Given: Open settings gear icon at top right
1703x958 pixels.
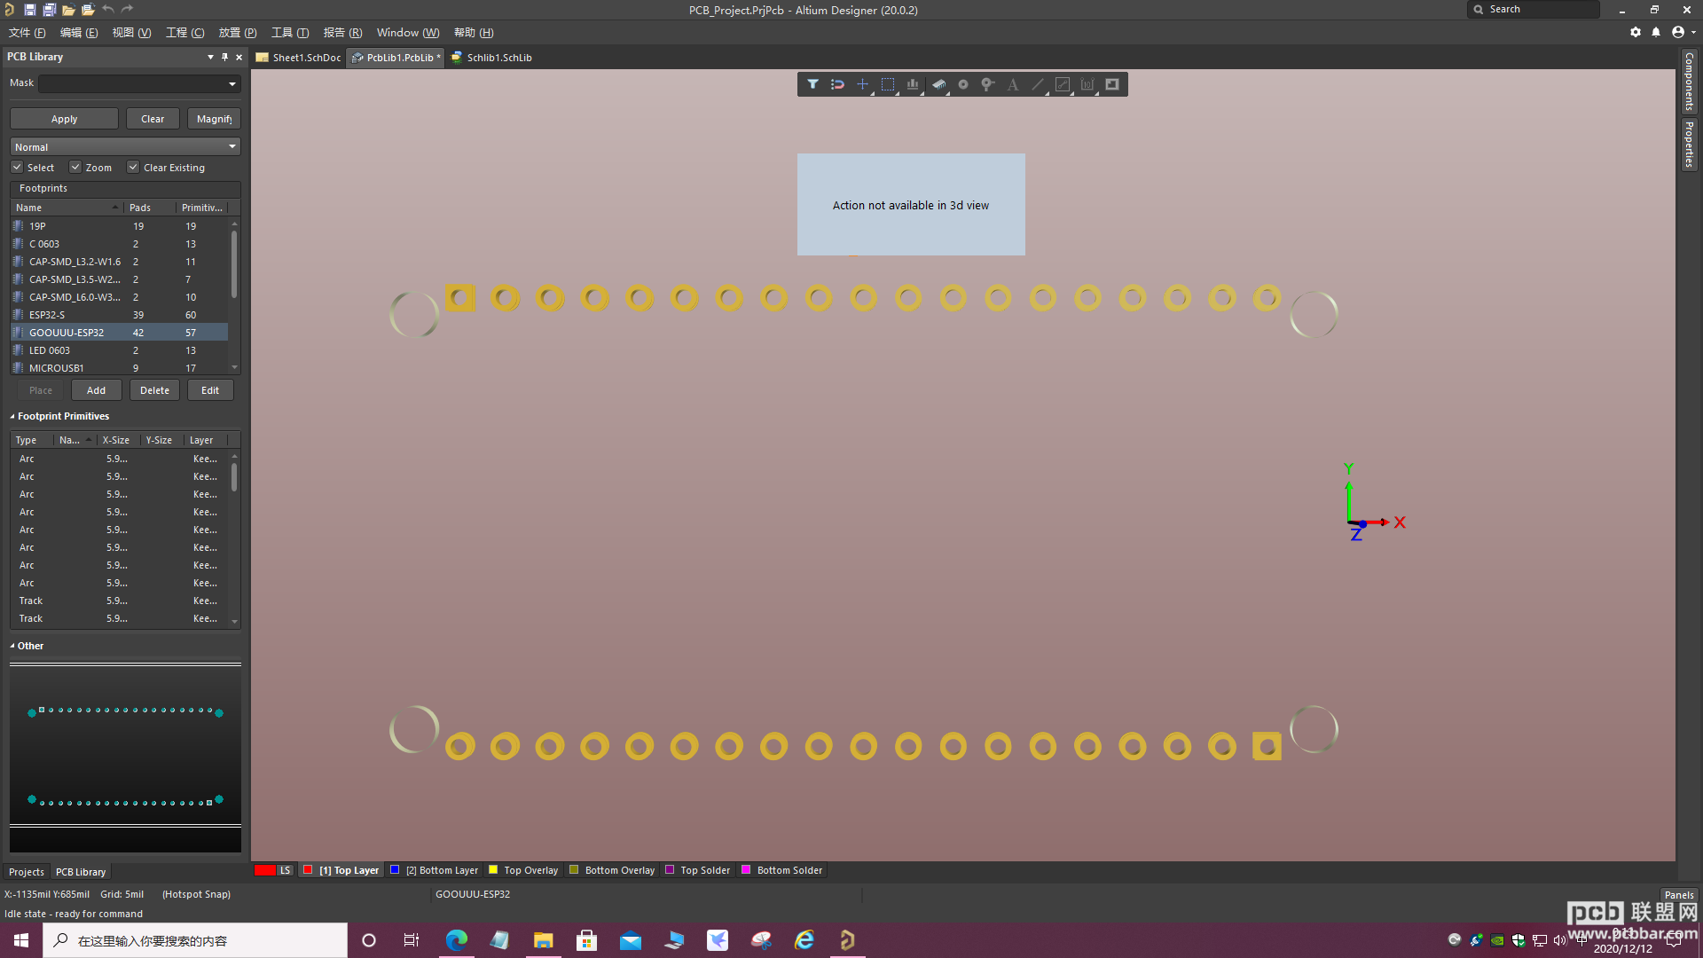Looking at the screenshot, I should [1636, 32].
